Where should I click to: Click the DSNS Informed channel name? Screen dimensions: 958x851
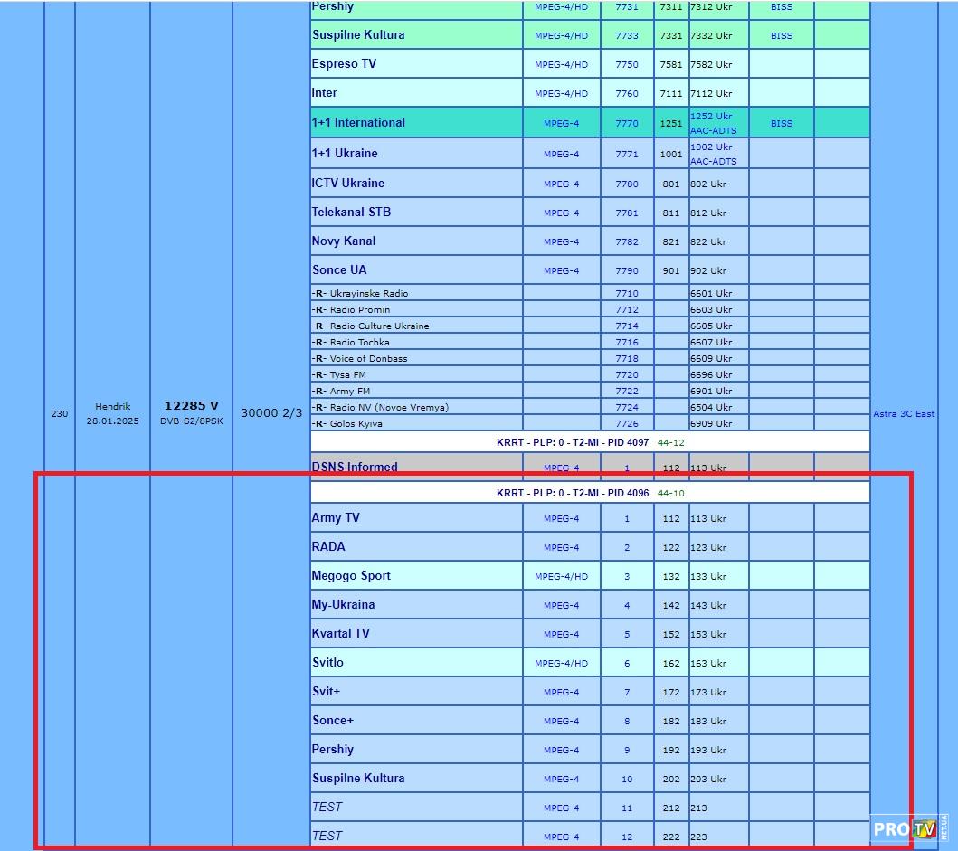pos(355,467)
